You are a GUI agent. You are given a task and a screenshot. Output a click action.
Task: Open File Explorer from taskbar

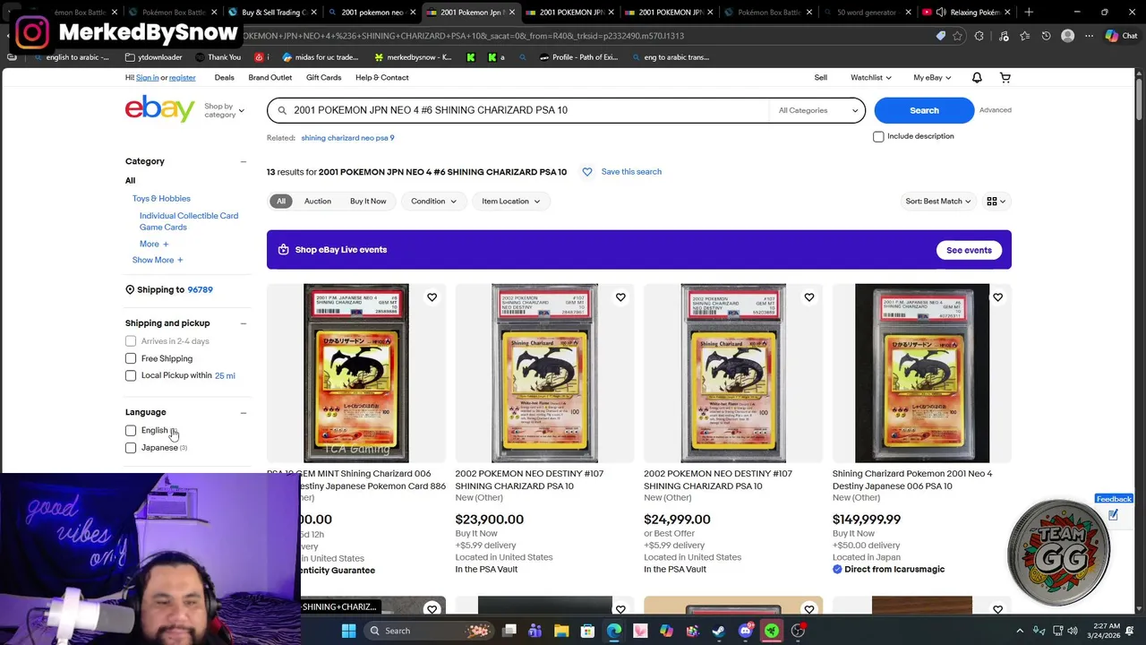561,631
